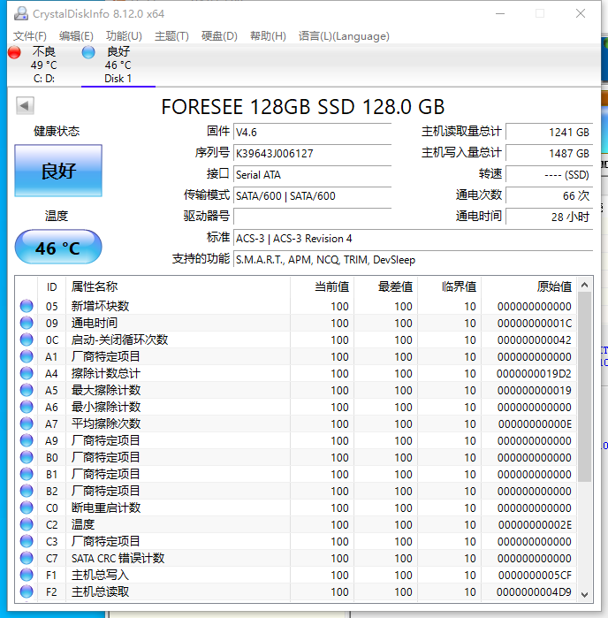Click status circle for A5 最大擦除计数

[x=27, y=390]
